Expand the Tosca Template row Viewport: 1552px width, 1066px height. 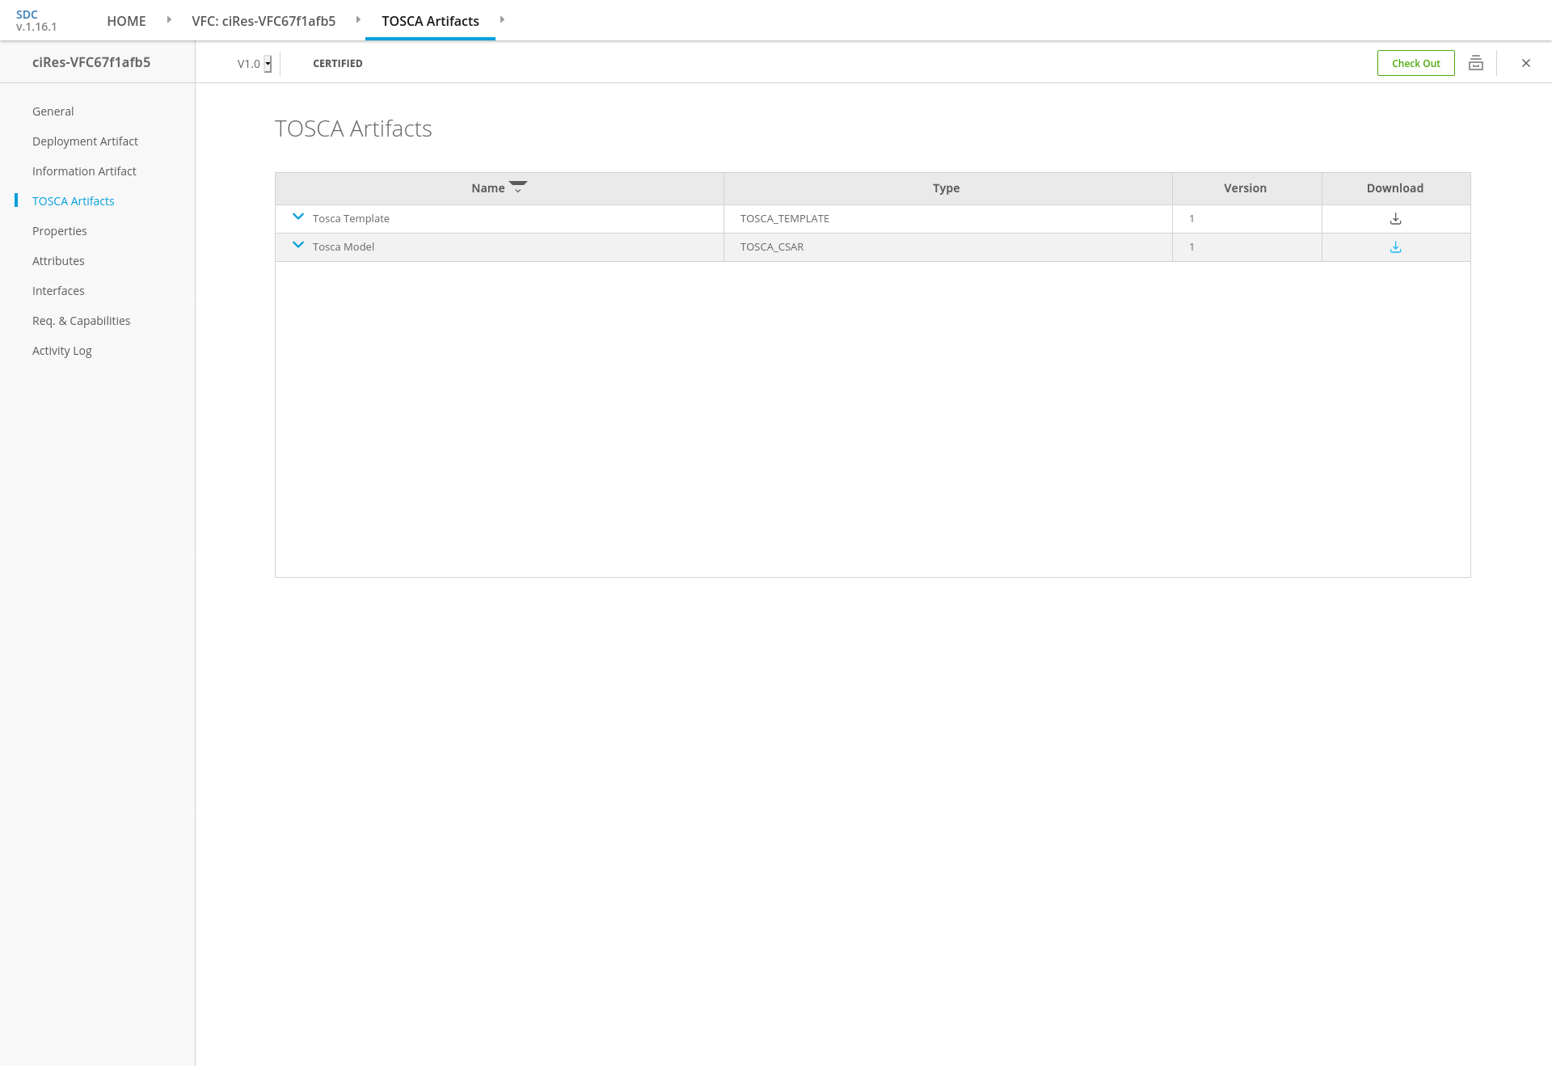[x=298, y=217]
